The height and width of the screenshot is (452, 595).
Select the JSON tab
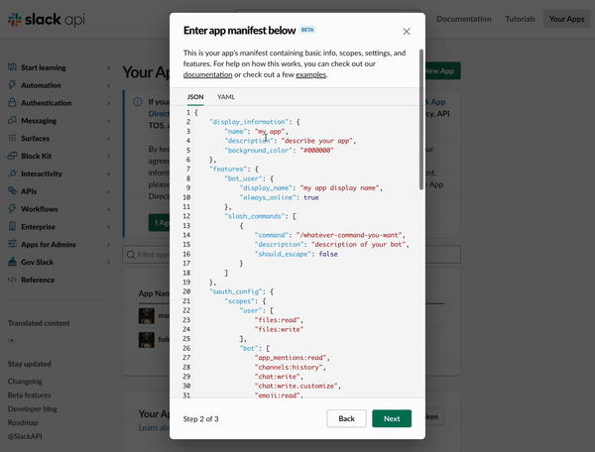pos(195,97)
